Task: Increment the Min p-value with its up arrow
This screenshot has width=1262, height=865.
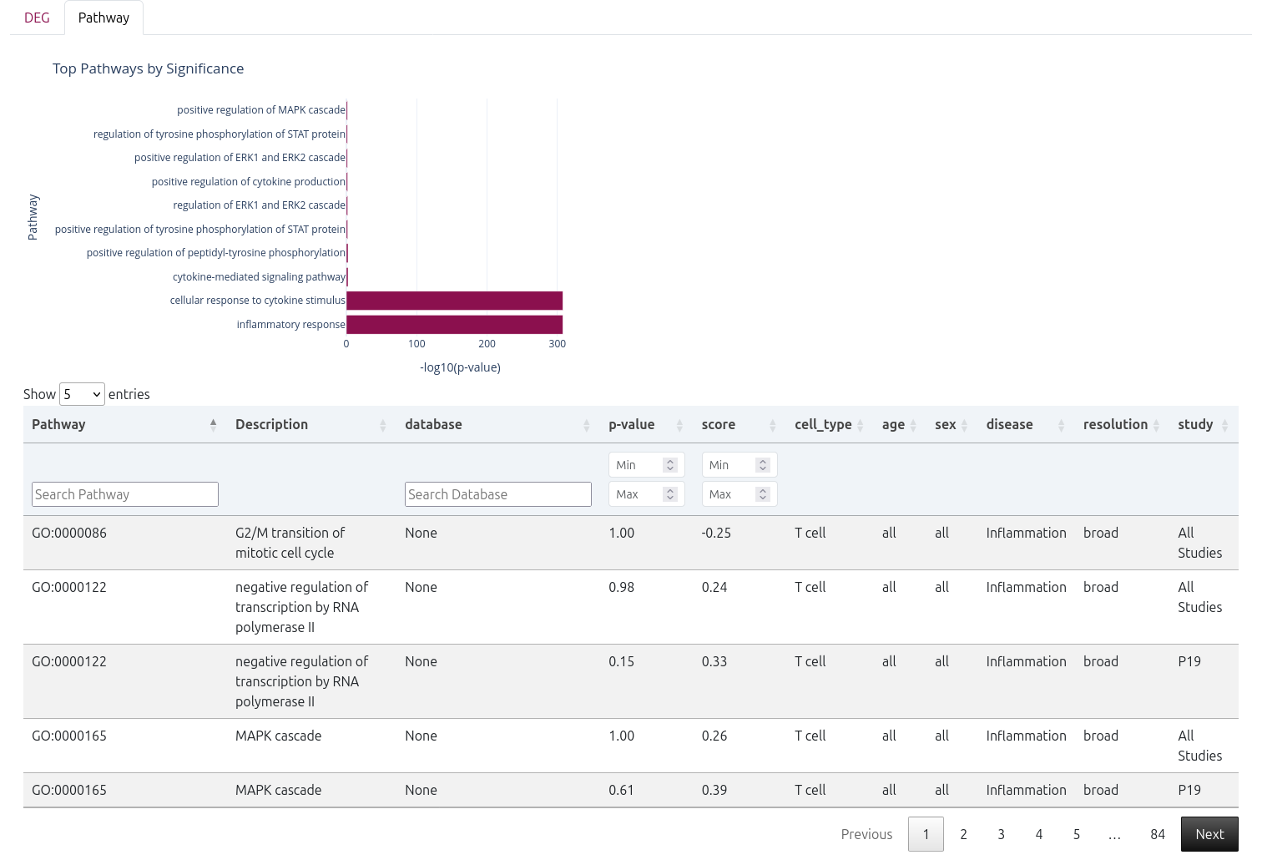Action: pos(669,460)
